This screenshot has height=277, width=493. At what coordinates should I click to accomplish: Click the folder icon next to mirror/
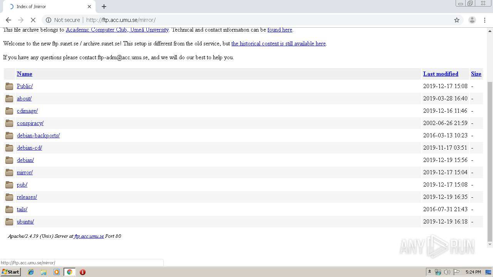(x=9, y=172)
